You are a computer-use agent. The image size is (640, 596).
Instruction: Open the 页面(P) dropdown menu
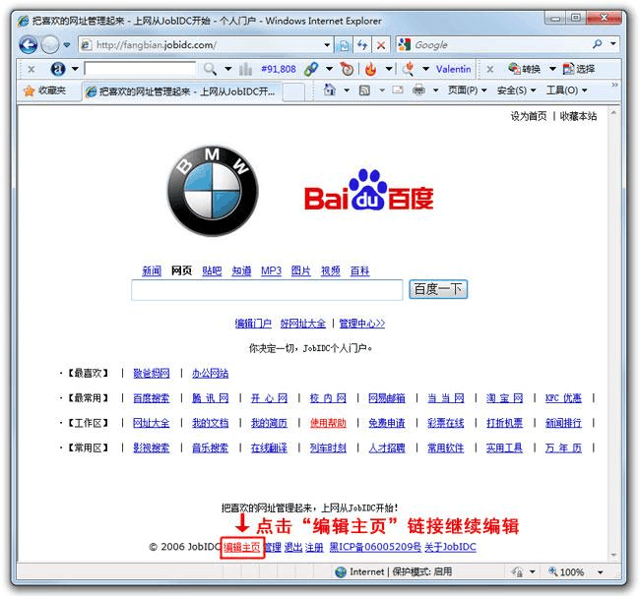[467, 90]
